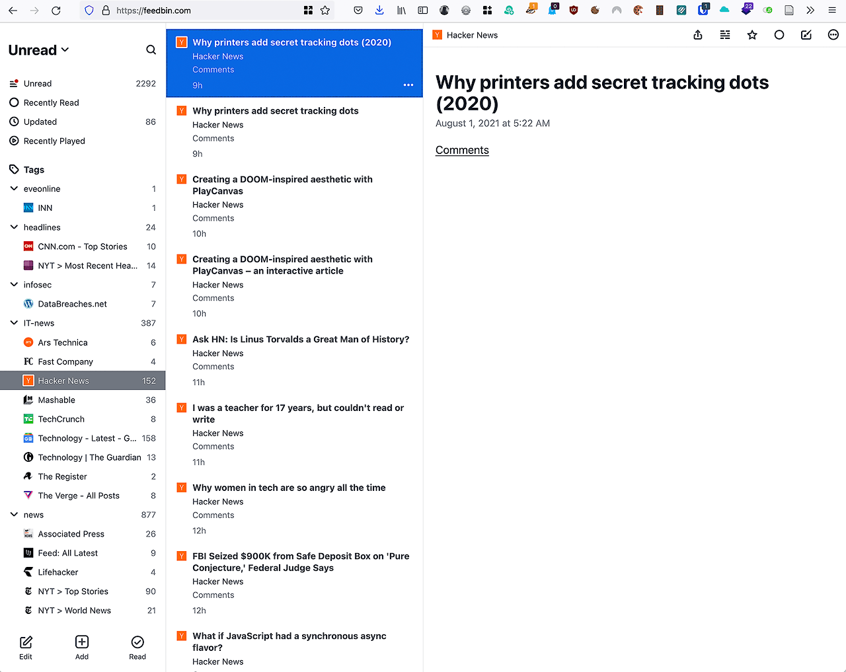Show more extensions chevron
Viewport: 846px width, 672px height.
pos(810,11)
